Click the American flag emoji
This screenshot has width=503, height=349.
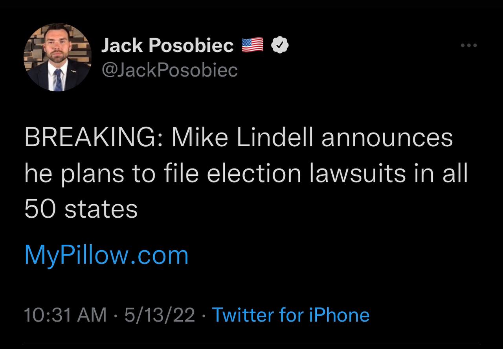tap(252, 45)
